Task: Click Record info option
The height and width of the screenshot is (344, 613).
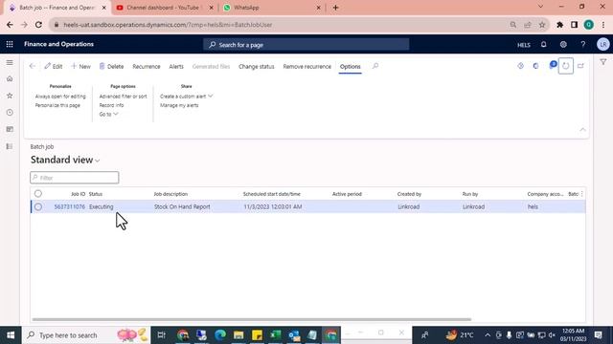Action: [x=111, y=105]
